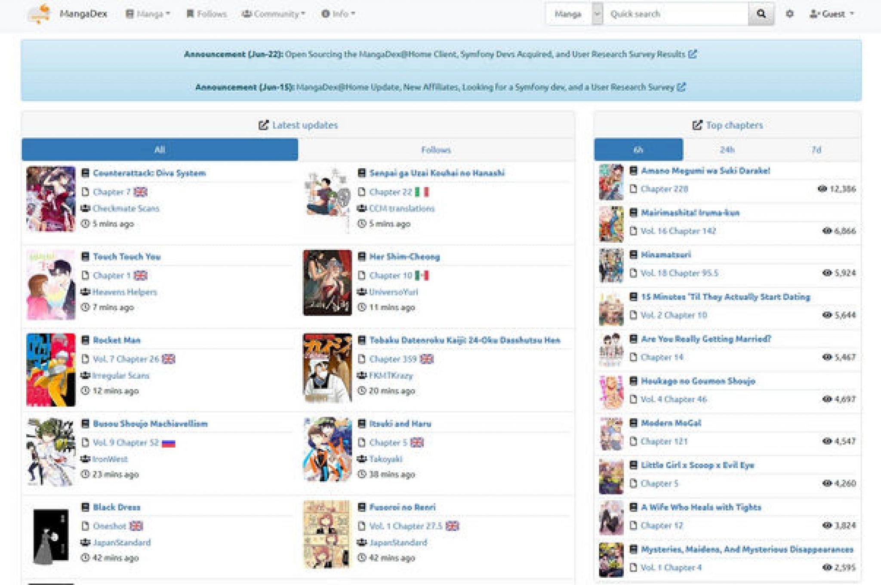
Task: Open the Heavens Helpers group link
Action: (x=125, y=292)
